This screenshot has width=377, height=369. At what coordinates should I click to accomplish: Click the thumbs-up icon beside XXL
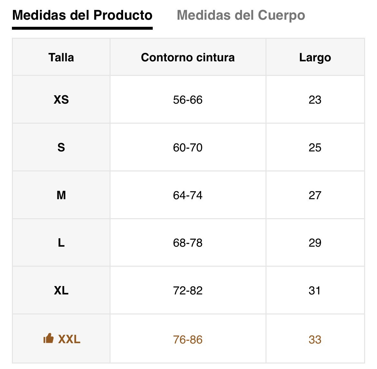48,338
